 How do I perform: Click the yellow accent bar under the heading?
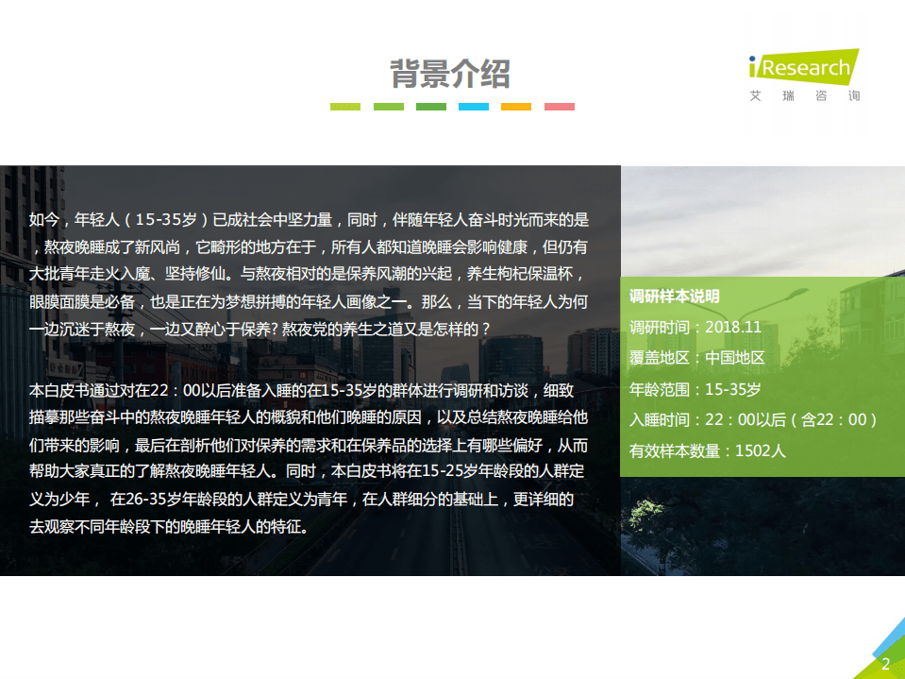coord(516,108)
